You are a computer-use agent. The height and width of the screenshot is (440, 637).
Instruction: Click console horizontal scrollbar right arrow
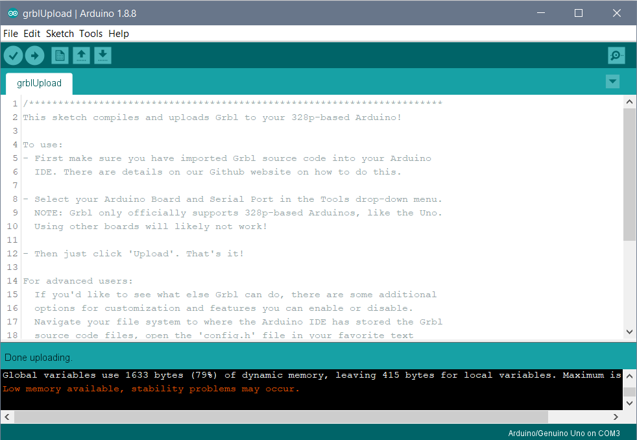pos(616,417)
